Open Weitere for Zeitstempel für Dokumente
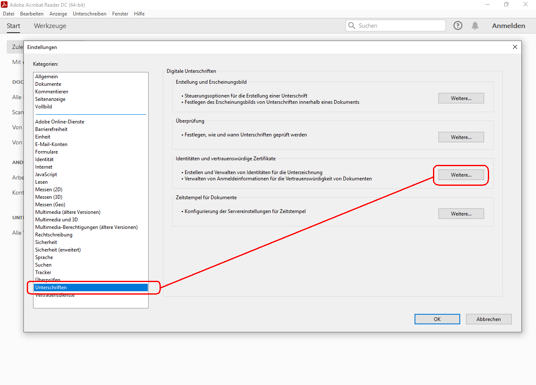 [461, 214]
